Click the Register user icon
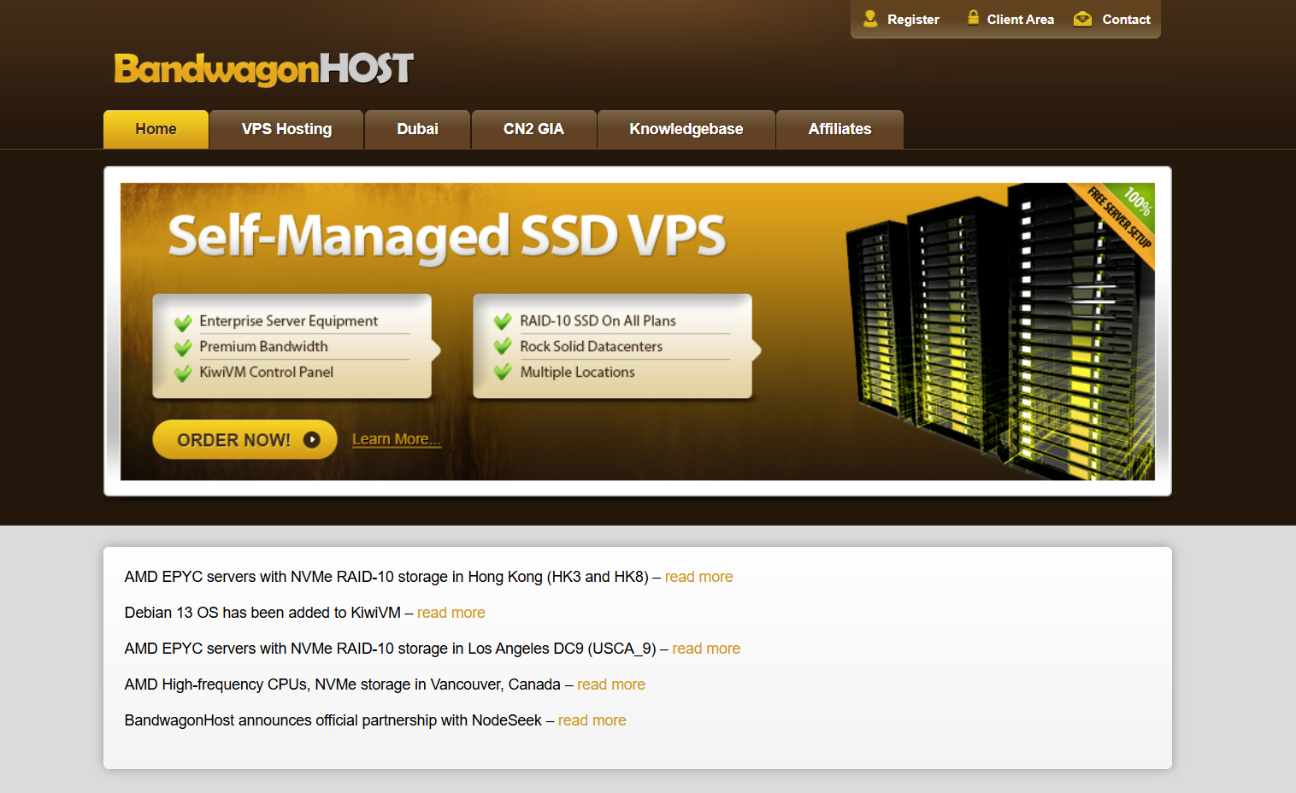Image resolution: width=1296 pixels, height=793 pixels. (870, 19)
